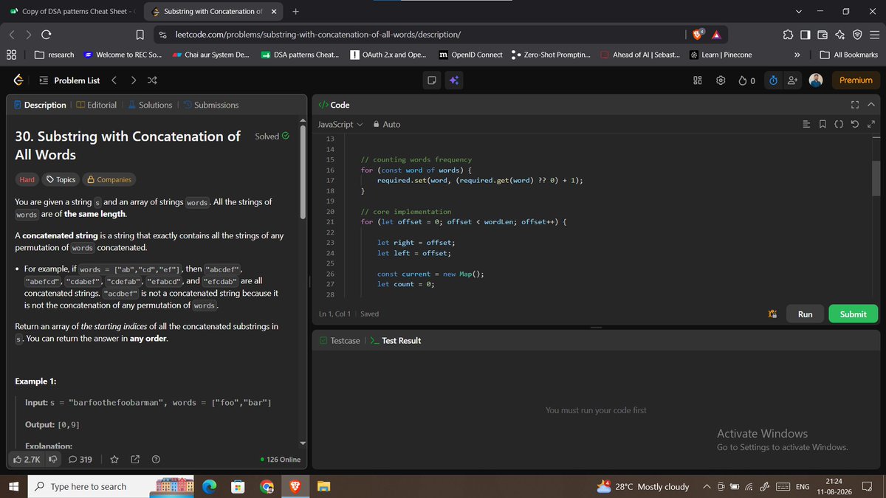Open Brave Rewards triangle icon

(x=716, y=35)
